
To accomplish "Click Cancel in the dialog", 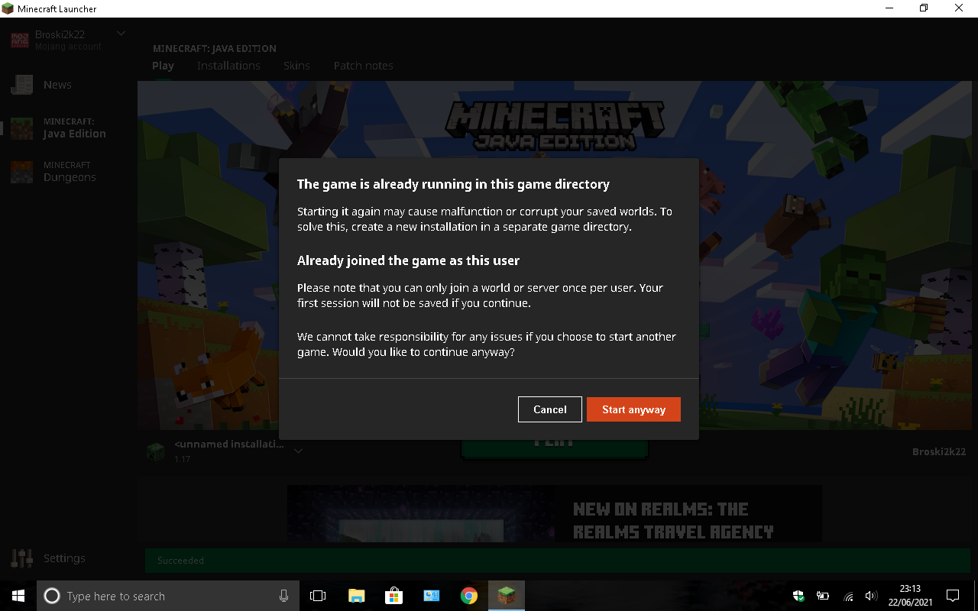I will pos(550,409).
